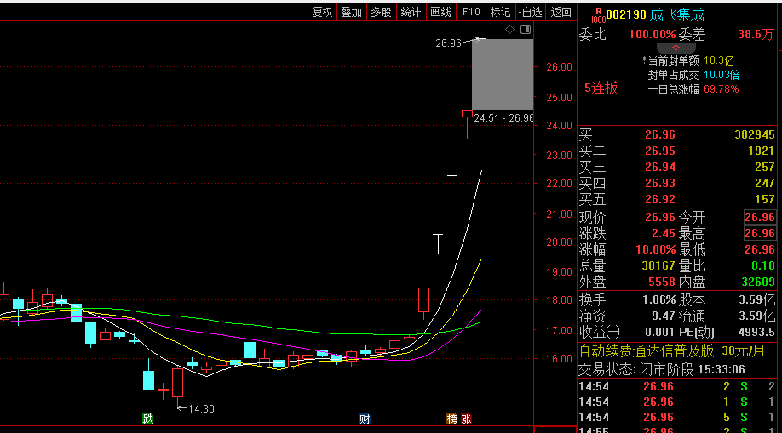Image resolution: width=782 pixels, height=433 pixels.
Task: Click the orange 榜 marker below the chart
Action: coord(451,419)
